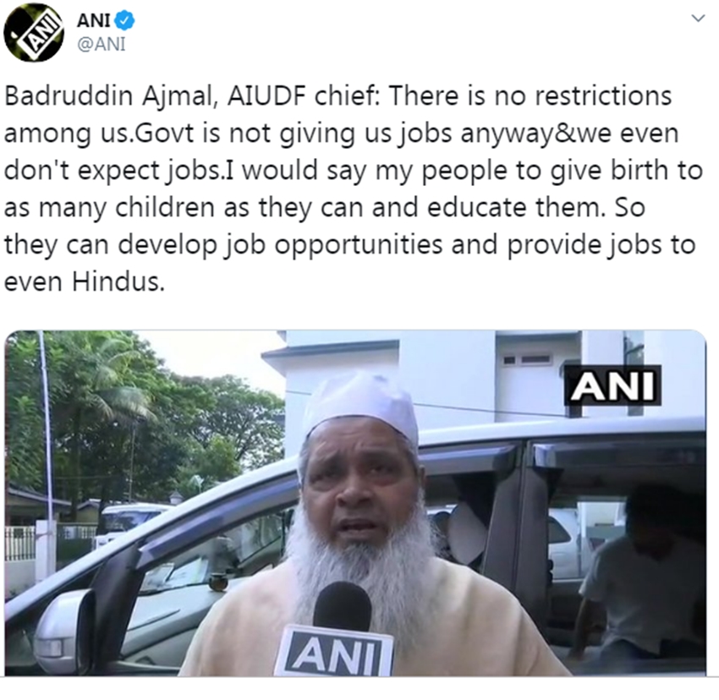Image resolution: width=719 pixels, height=700 pixels.
Task: Open the tweet text starting with Badruddin Ajmal
Action: coord(353,189)
